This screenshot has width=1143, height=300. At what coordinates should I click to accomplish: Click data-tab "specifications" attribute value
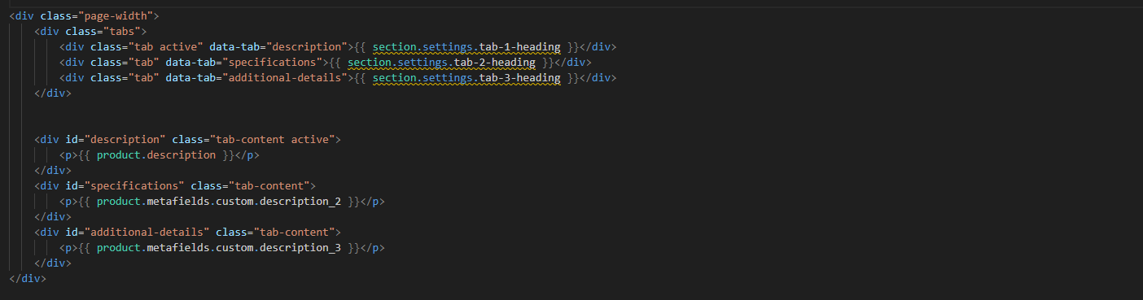272,62
